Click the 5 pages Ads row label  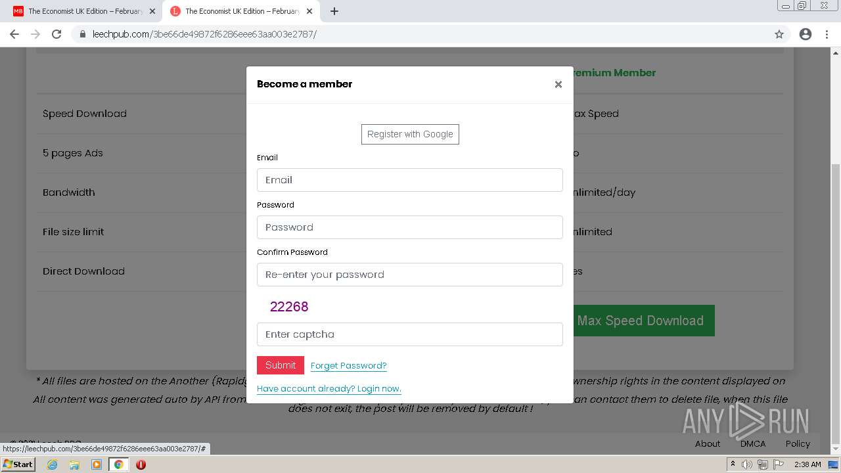point(73,153)
